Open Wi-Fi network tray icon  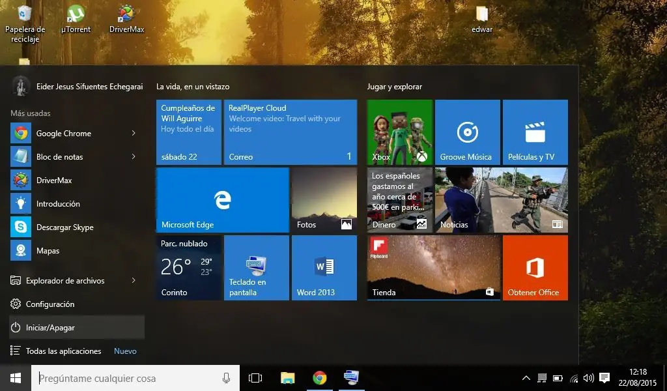tap(574, 378)
